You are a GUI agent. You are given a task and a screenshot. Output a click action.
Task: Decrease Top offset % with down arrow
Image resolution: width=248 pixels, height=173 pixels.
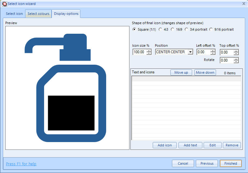pyautogui.click(x=236, y=54)
